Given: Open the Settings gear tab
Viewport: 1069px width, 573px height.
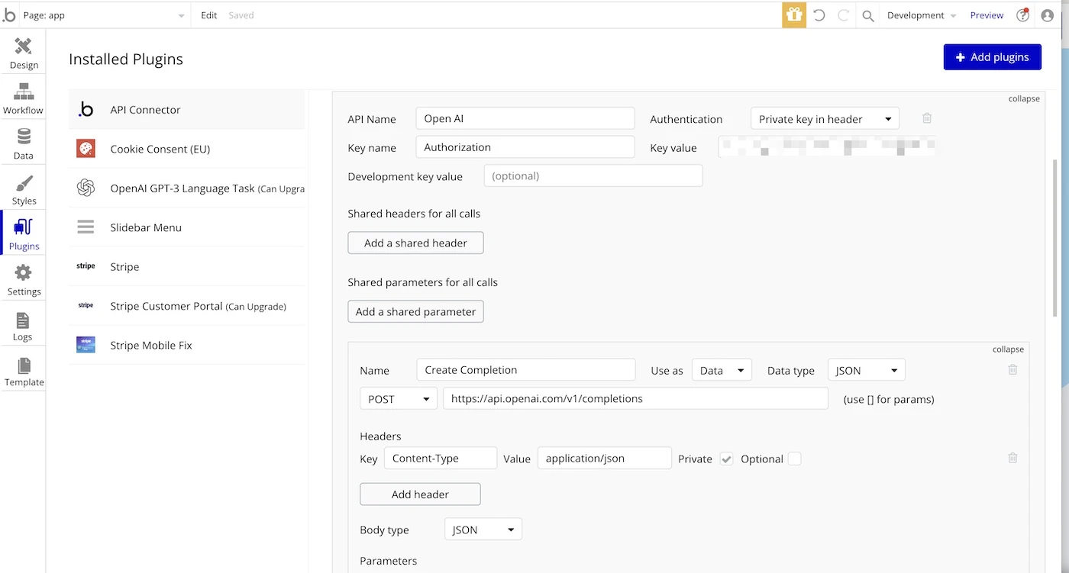Looking at the screenshot, I should pos(24,272).
